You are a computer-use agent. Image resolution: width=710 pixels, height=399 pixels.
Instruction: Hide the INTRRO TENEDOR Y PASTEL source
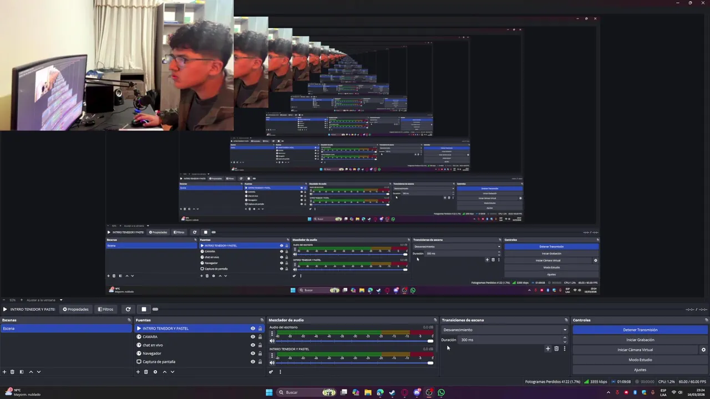coord(253,329)
